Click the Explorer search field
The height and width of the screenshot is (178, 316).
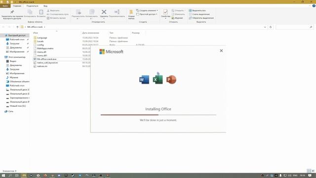point(294,27)
